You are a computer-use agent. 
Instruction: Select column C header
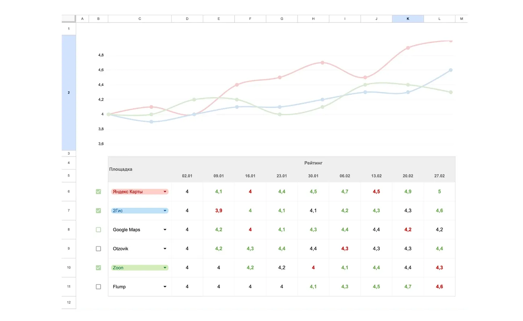(x=140, y=18)
